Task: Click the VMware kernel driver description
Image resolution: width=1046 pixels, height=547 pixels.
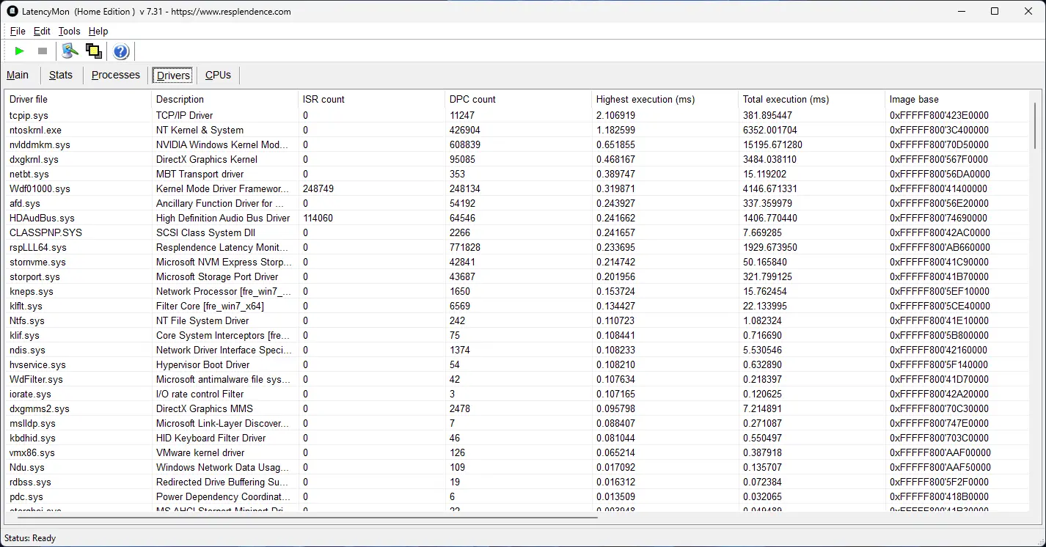Action: coord(200,452)
